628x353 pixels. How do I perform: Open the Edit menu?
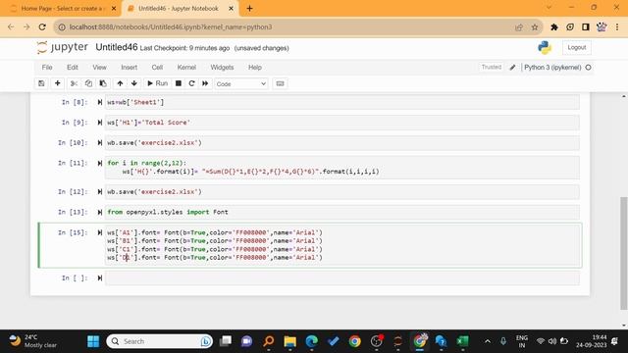[x=73, y=68]
